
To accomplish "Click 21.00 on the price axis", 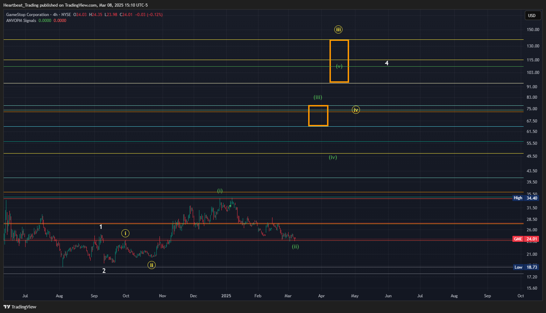I will tap(532, 254).
